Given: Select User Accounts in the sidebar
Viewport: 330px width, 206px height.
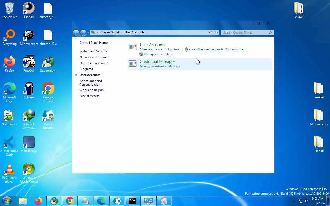Looking at the screenshot, I should tap(90, 75).
